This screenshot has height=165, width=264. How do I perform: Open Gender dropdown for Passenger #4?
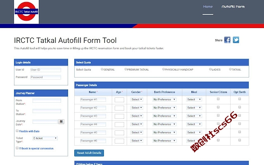(137, 124)
